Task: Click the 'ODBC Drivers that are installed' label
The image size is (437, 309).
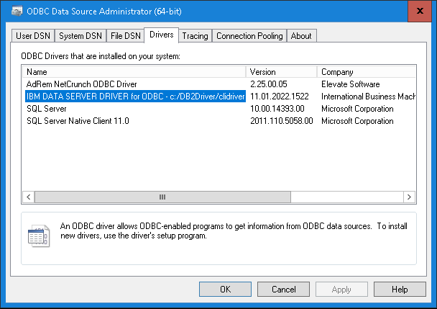Action: pos(101,56)
